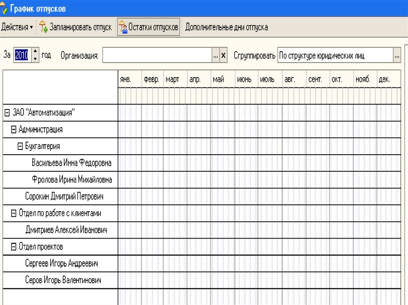Collapse the Отдел по работе с клиентами group
The width and height of the screenshot is (408, 305).
click(x=14, y=214)
